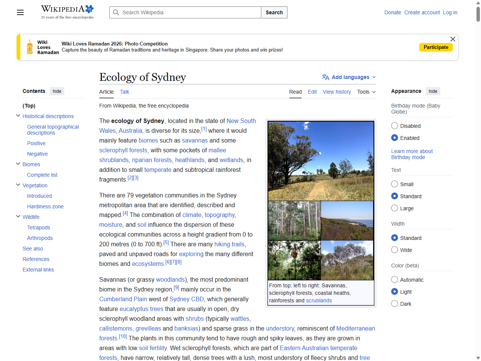This screenshot has height=361, width=481.
Task: Click the Add languages translate icon
Action: point(325,77)
